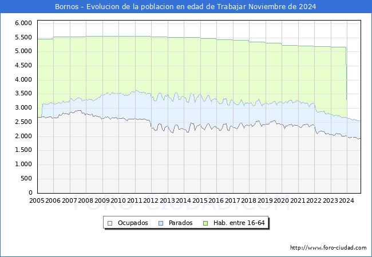This screenshot has width=372, height=257.
Task: Click the 2016 x-axis year label
Action: [216, 200]
